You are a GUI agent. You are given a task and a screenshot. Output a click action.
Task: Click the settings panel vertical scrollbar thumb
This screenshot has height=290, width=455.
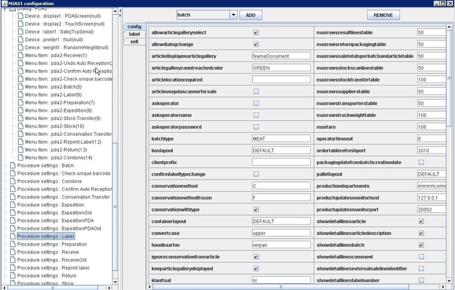pos(449,78)
